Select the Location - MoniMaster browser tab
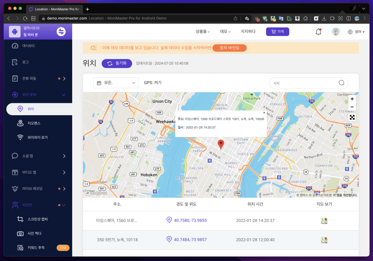The height and width of the screenshot is (261, 373). coord(55,9)
